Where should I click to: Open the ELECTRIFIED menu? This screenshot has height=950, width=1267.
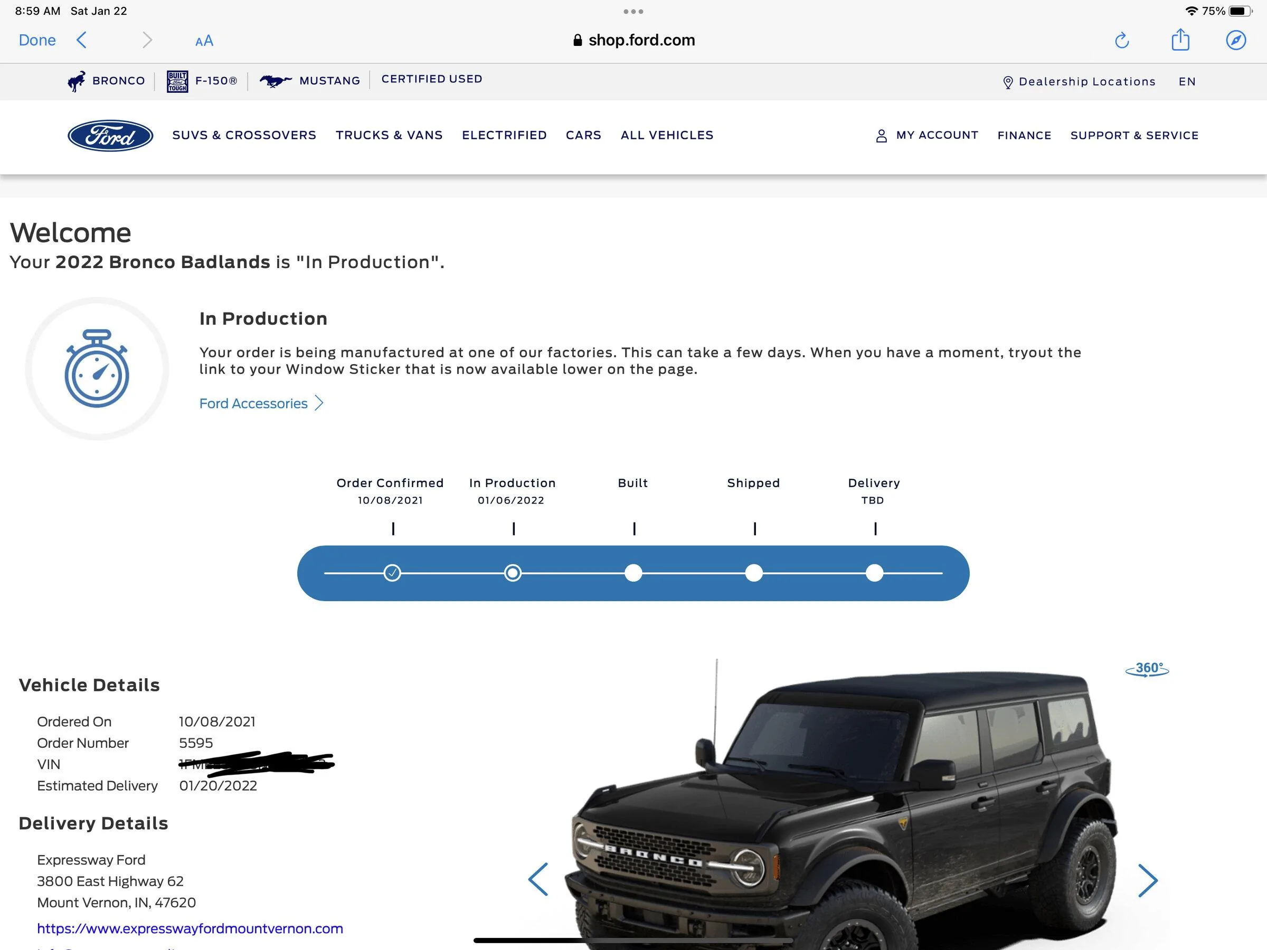coord(504,135)
